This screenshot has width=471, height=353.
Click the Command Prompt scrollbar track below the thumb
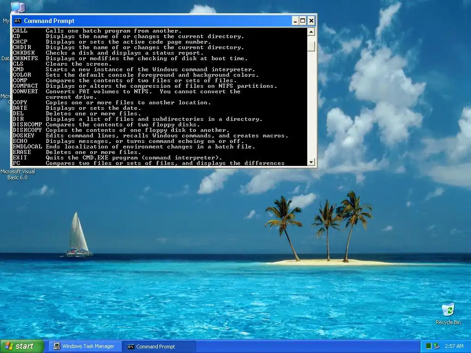311,105
